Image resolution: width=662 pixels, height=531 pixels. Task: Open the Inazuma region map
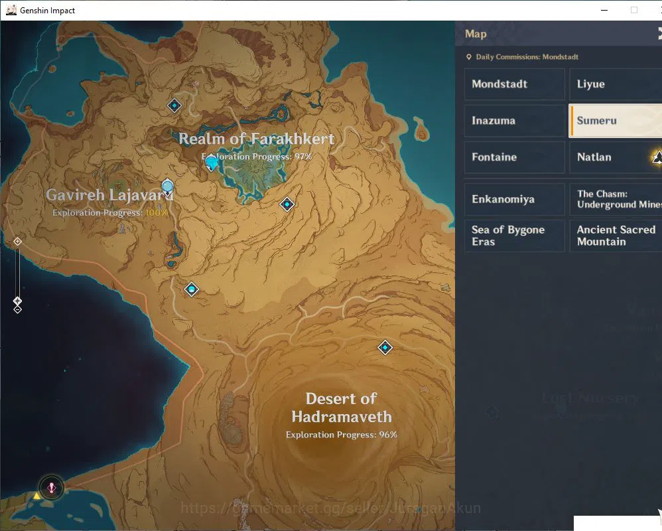pyautogui.click(x=514, y=121)
